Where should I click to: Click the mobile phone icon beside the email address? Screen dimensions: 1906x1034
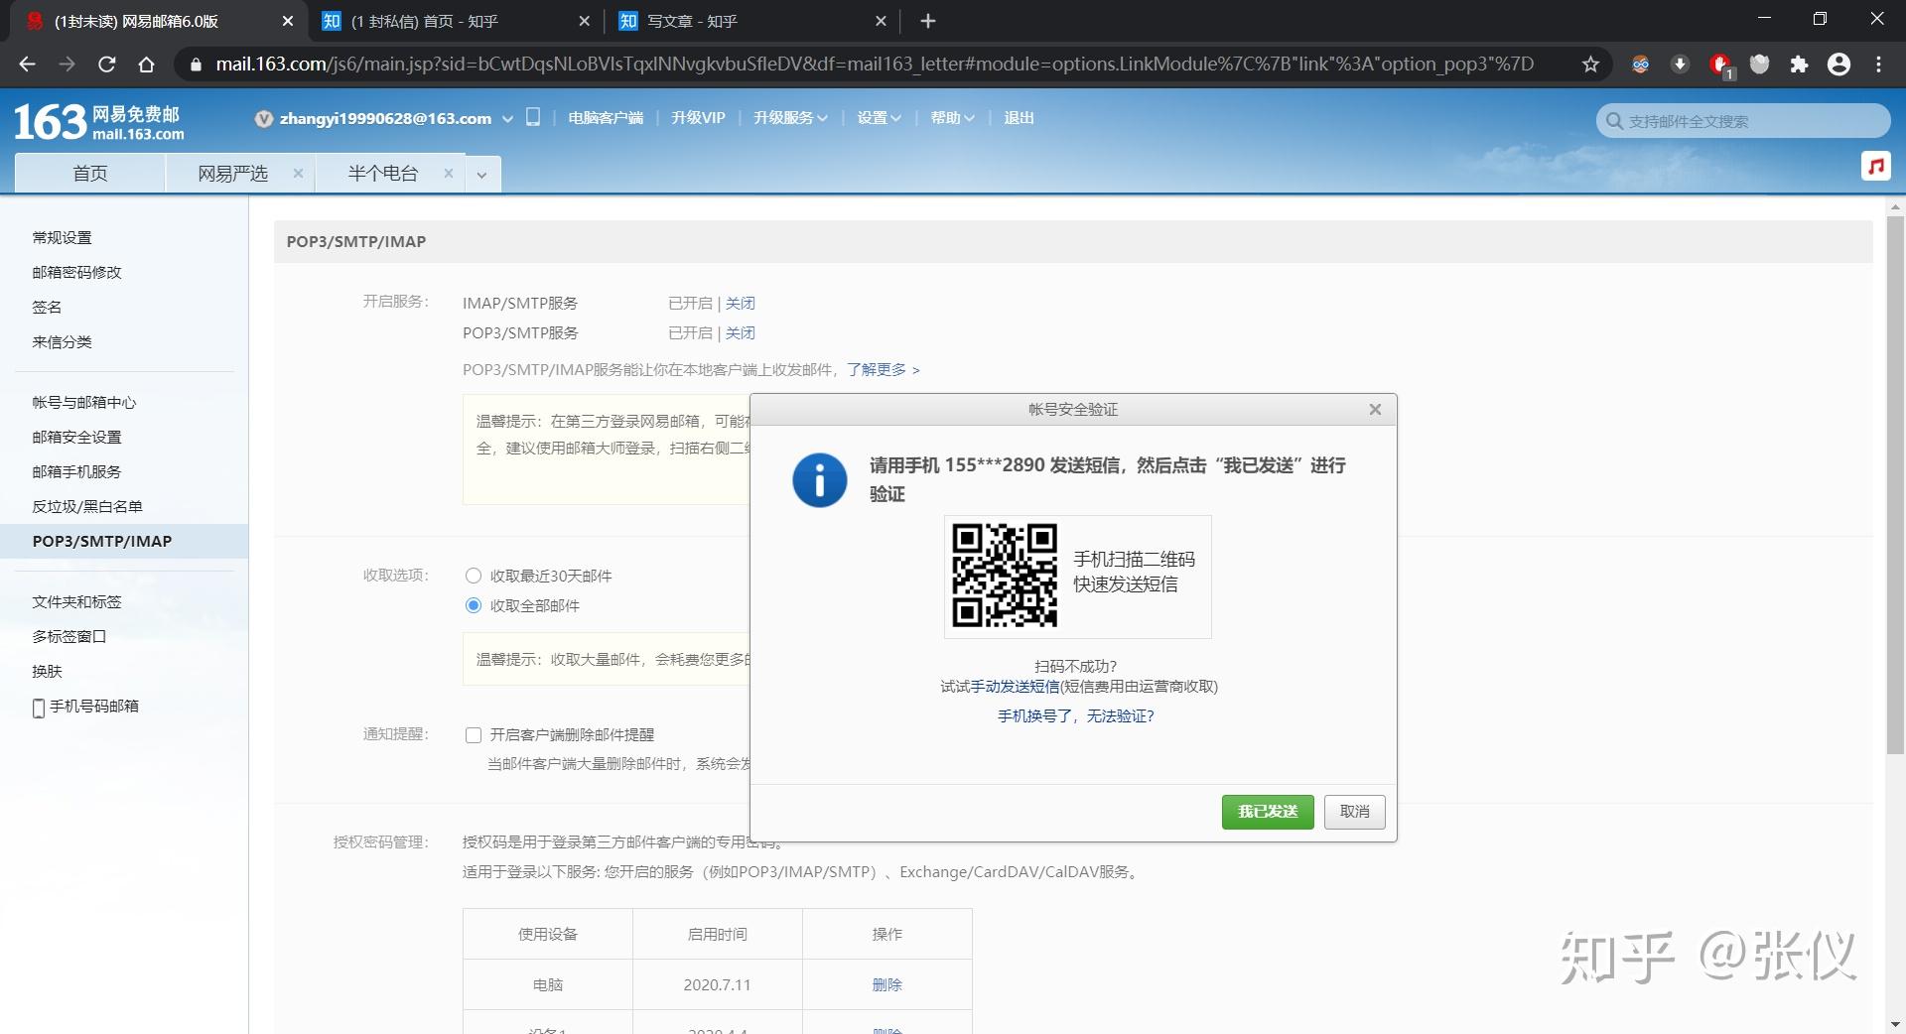(x=533, y=116)
